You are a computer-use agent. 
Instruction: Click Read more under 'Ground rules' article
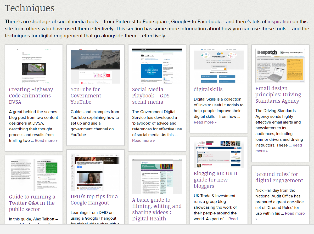(295, 213)
